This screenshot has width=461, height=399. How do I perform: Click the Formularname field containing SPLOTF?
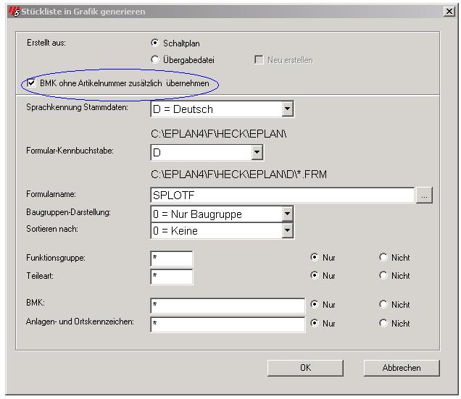pos(282,195)
